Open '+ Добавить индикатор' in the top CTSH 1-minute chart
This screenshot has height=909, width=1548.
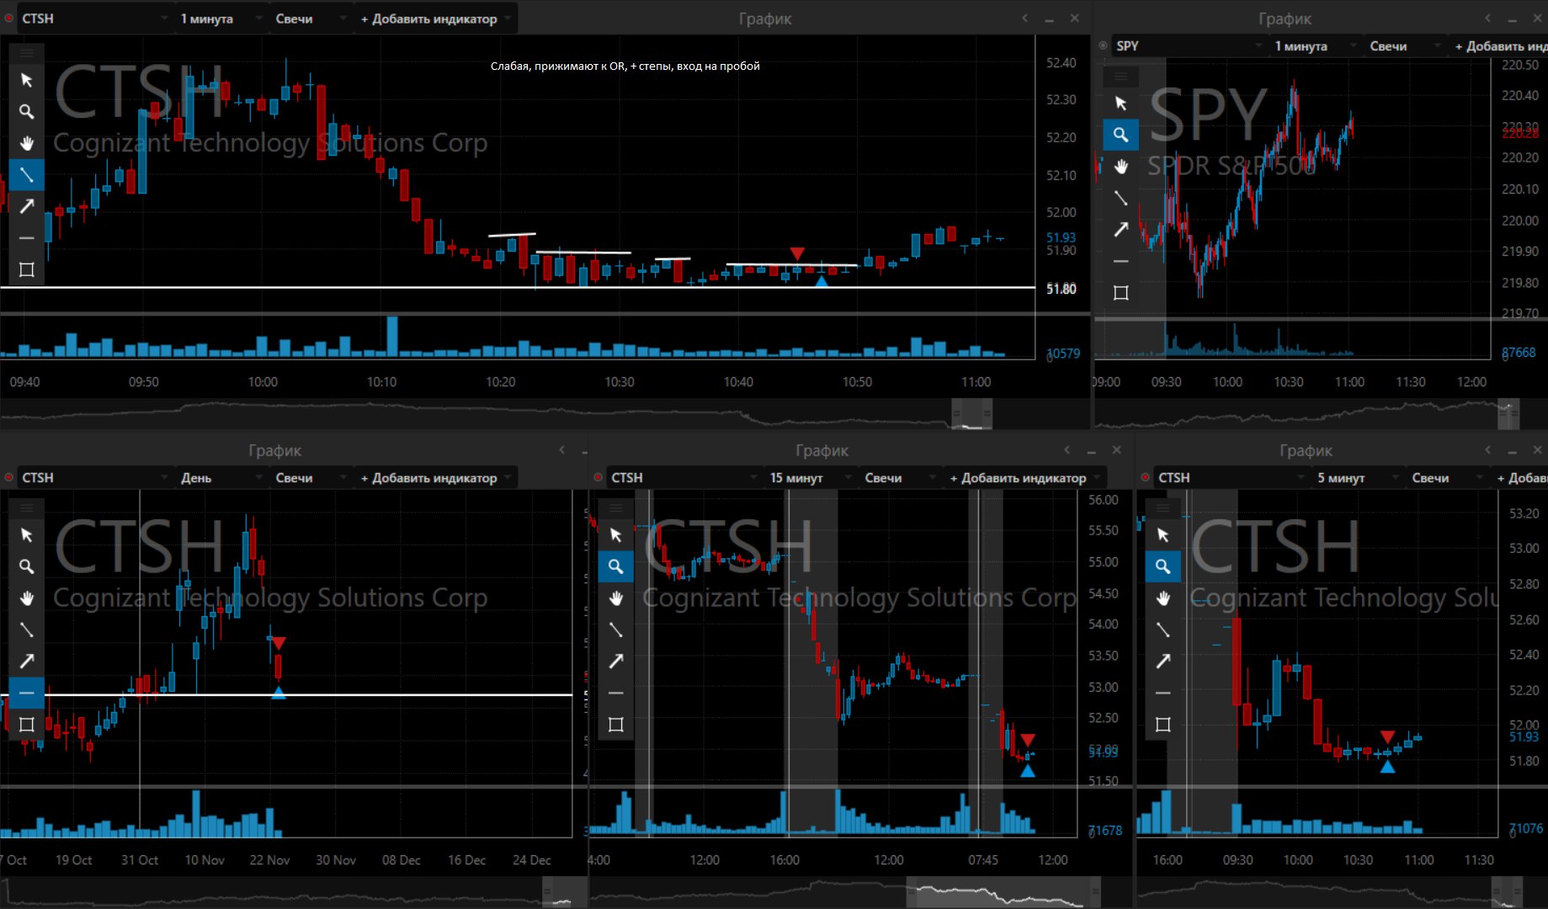(x=435, y=19)
